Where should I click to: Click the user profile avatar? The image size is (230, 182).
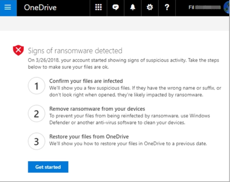227,7
